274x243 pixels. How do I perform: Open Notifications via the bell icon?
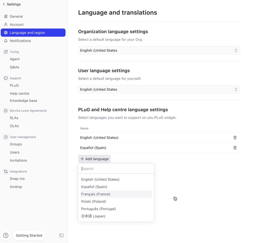click(x=6, y=41)
